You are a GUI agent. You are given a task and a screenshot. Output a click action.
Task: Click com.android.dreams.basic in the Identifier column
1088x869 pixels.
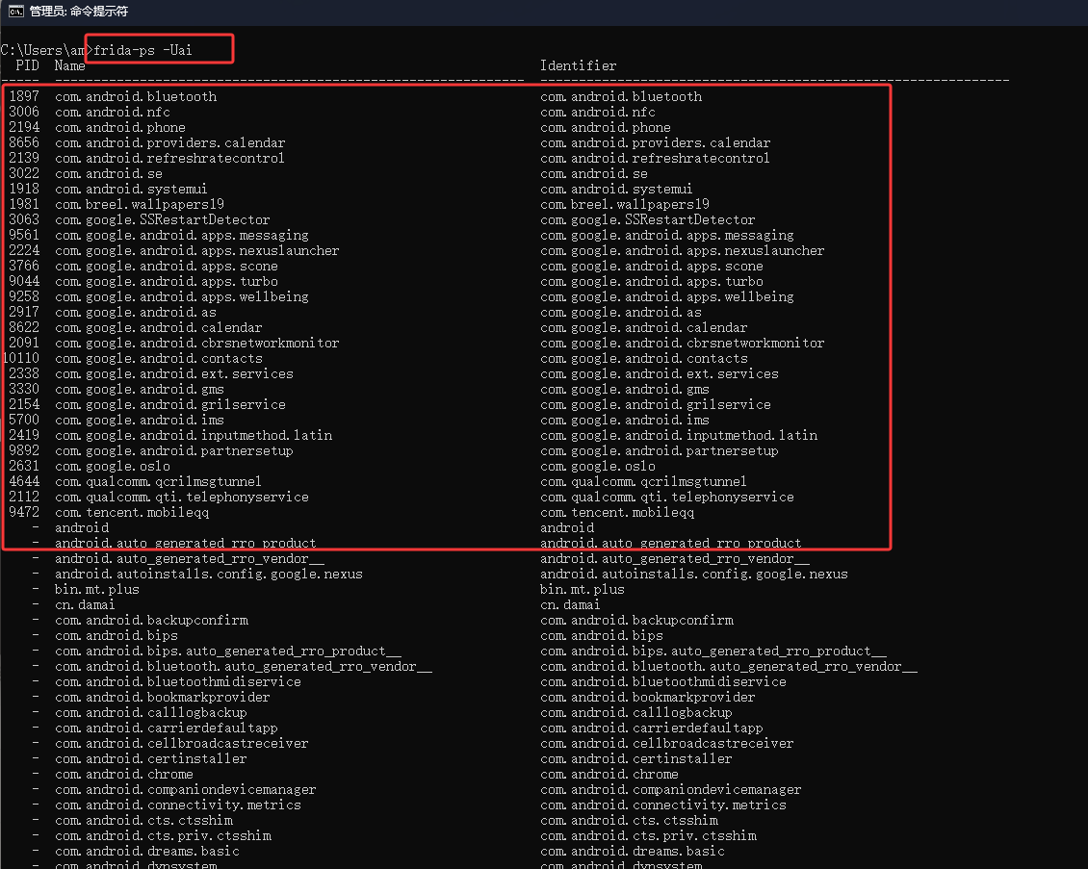(x=633, y=851)
